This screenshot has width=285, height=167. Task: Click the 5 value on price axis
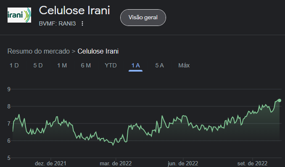[9, 158]
